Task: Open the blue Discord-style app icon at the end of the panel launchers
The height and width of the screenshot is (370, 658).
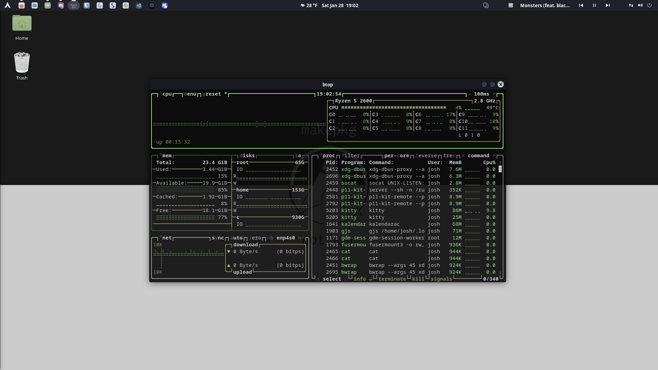Action: [x=165, y=5]
